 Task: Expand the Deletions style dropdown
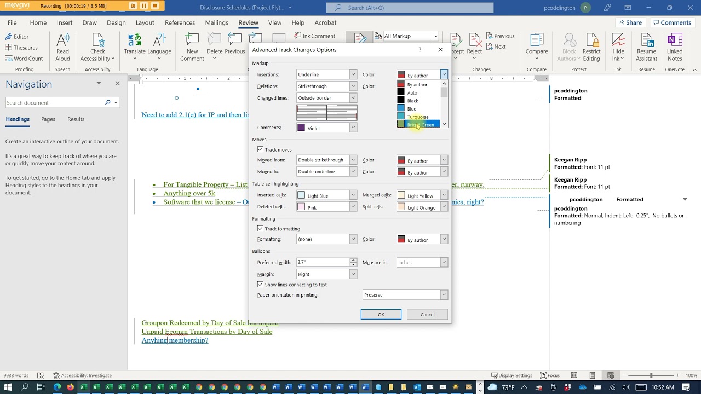326,86
